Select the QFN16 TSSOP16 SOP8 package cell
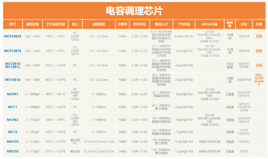The image size is (268, 159). tap(244, 107)
